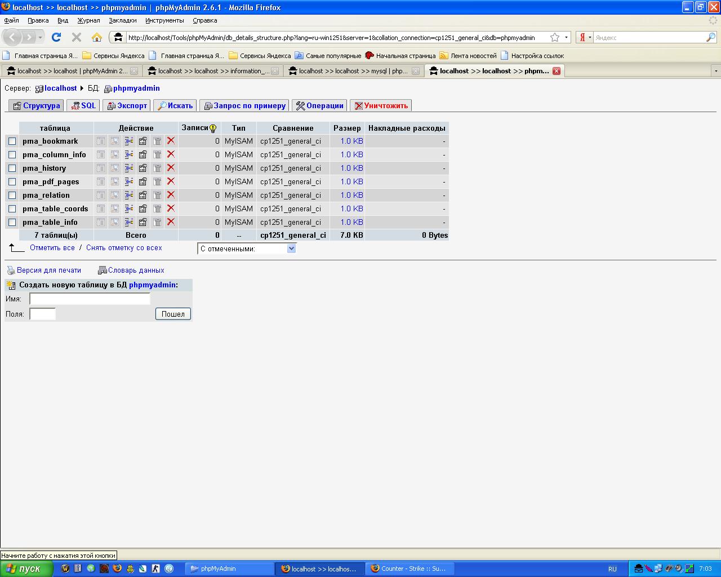The width and height of the screenshot is (721, 577).
Task: Switch to the Экспорт tab
Action: click(127, 105)
